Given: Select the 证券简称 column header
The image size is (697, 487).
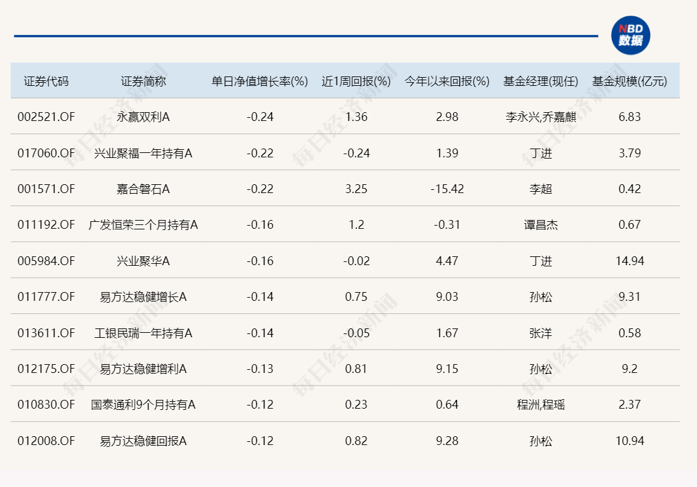Looking at the screenshot, I should [143, 81].
